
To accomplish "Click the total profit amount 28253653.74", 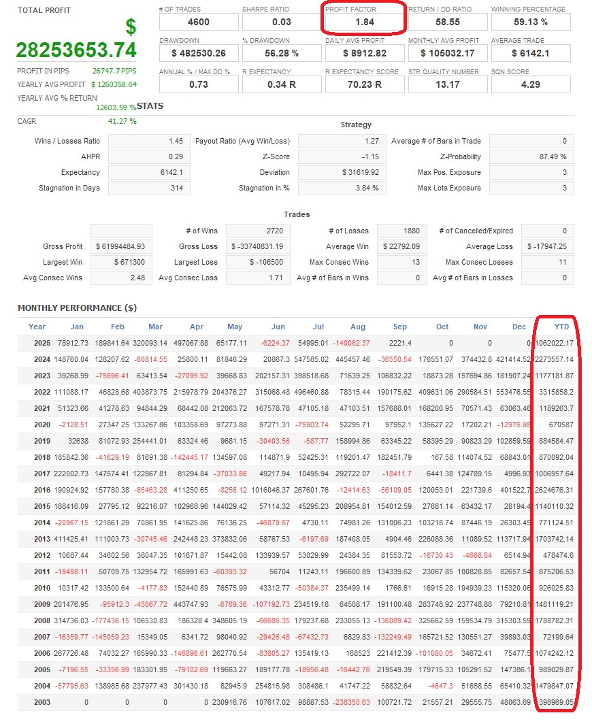I will point(77,50).
